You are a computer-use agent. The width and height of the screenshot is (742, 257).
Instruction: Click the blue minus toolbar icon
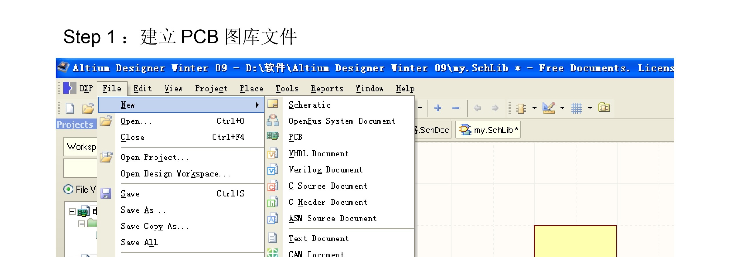coord(456,108)
